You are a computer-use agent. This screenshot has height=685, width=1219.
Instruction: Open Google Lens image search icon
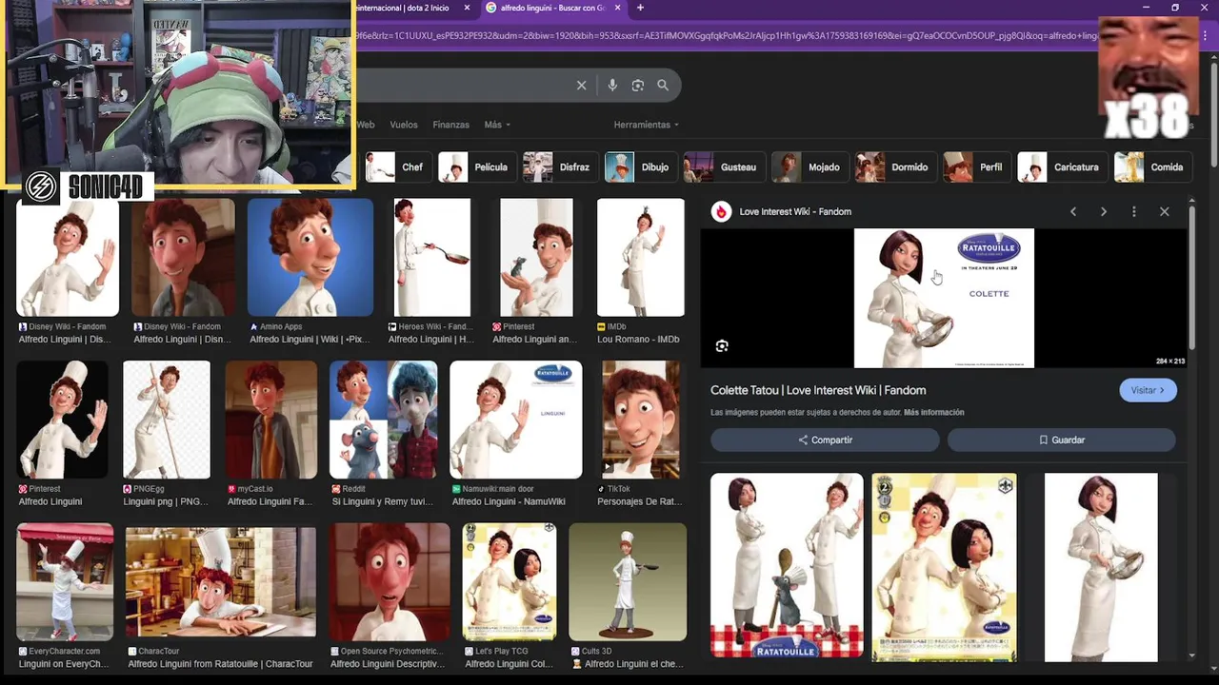[638, 86]
